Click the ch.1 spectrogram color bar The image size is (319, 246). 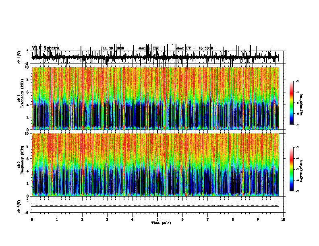coord(291,102)
